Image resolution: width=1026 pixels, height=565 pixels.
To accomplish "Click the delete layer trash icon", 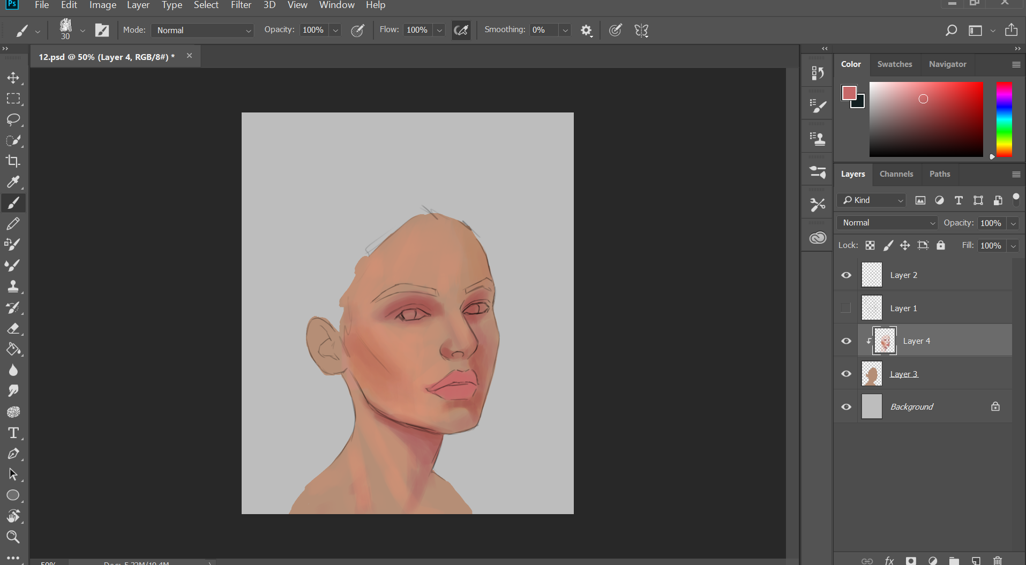I will tap(997, 561).
